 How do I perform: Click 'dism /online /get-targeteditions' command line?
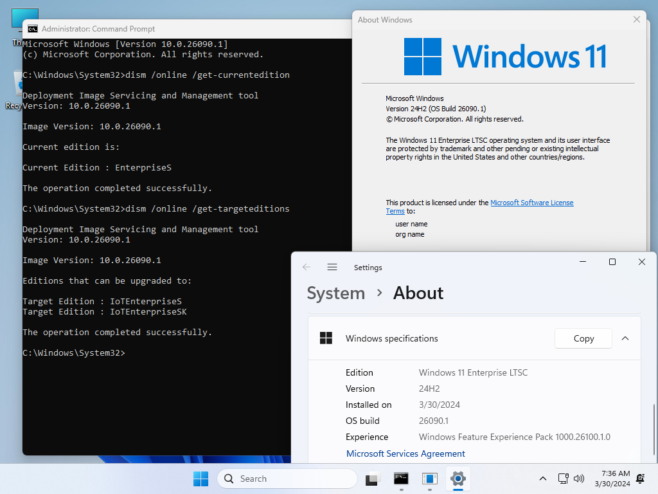pyautogui.click(x=208, y=209)
